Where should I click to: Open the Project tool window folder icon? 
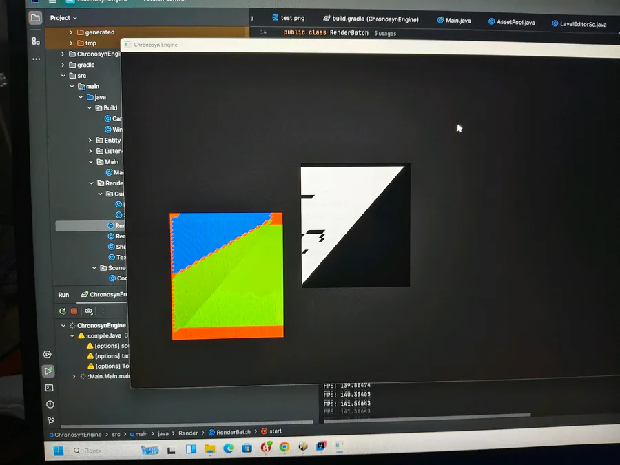point(35,18)
